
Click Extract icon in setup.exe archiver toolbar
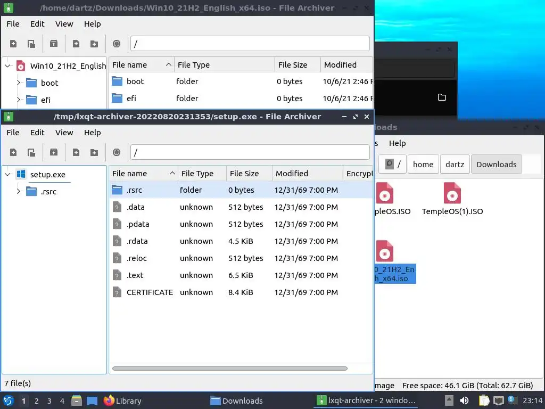coord(54,152)
